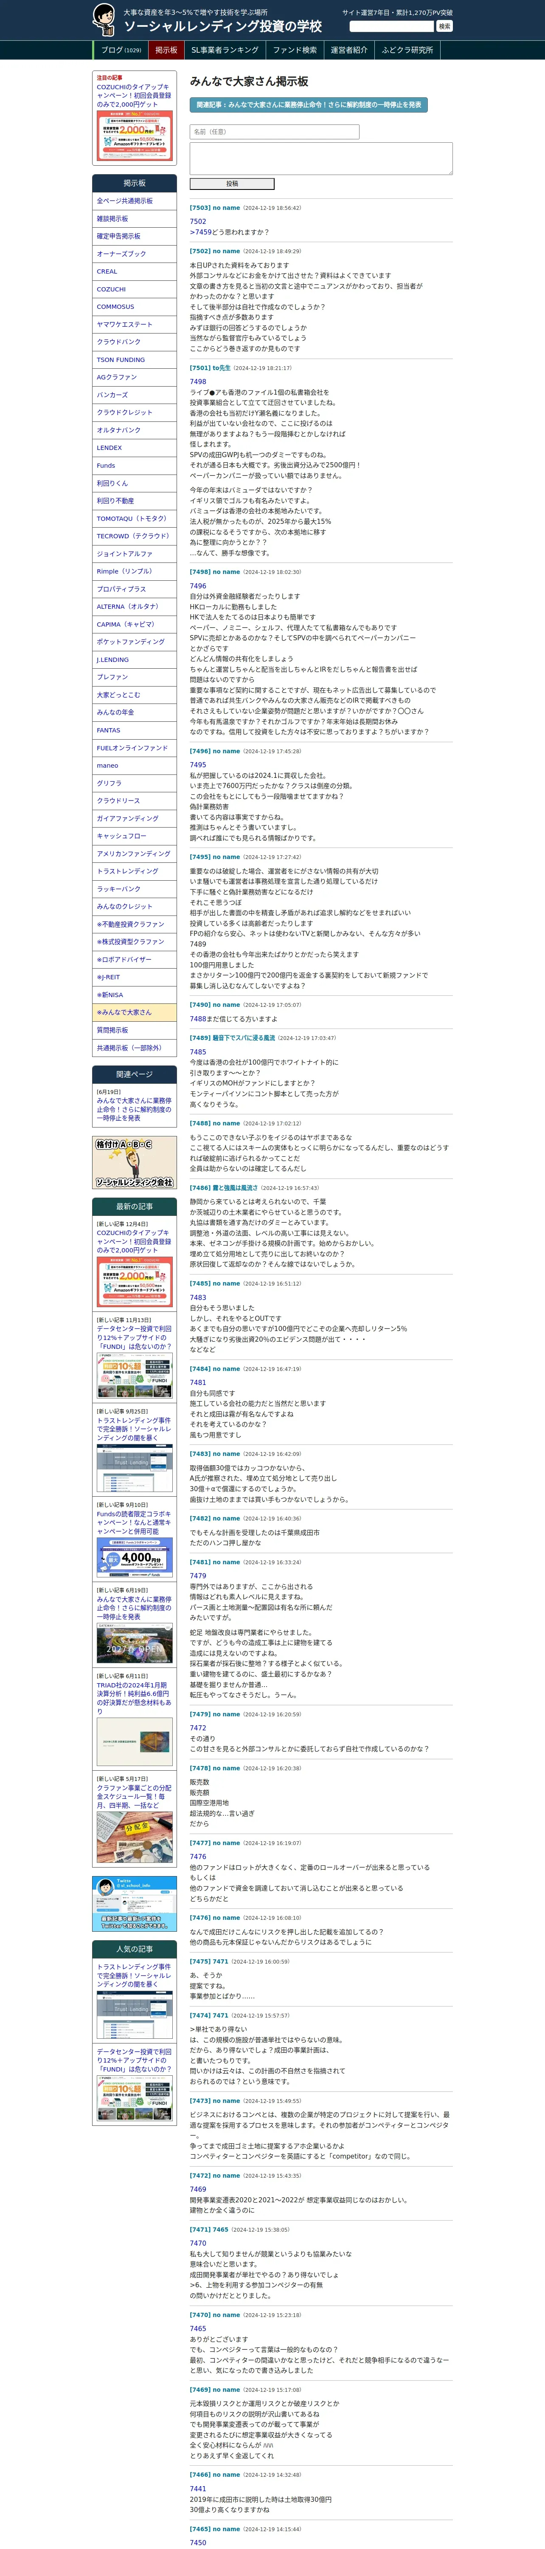Follow the 7485 reference in post 7489
This screenshot has width=545, height=2549.
[x=198, y=1052]
